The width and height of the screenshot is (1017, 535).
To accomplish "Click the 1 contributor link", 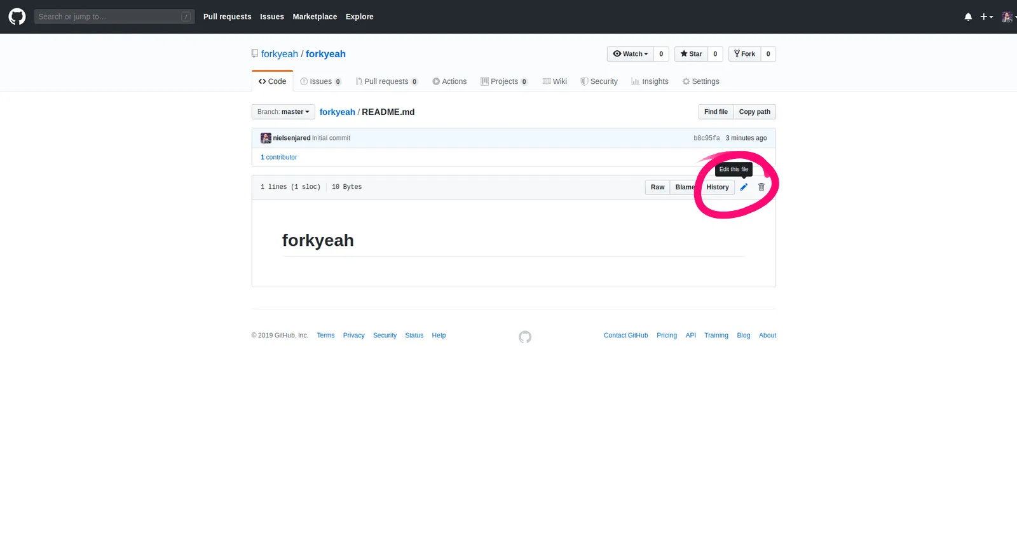I will coord(278,157).
